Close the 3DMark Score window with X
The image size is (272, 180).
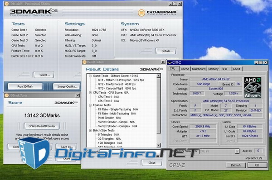point(78,95)
